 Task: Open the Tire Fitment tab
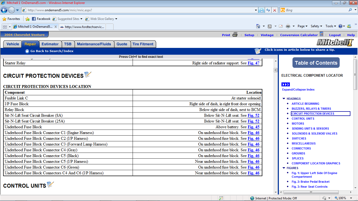pyautogui.click(x=143, y=44)
